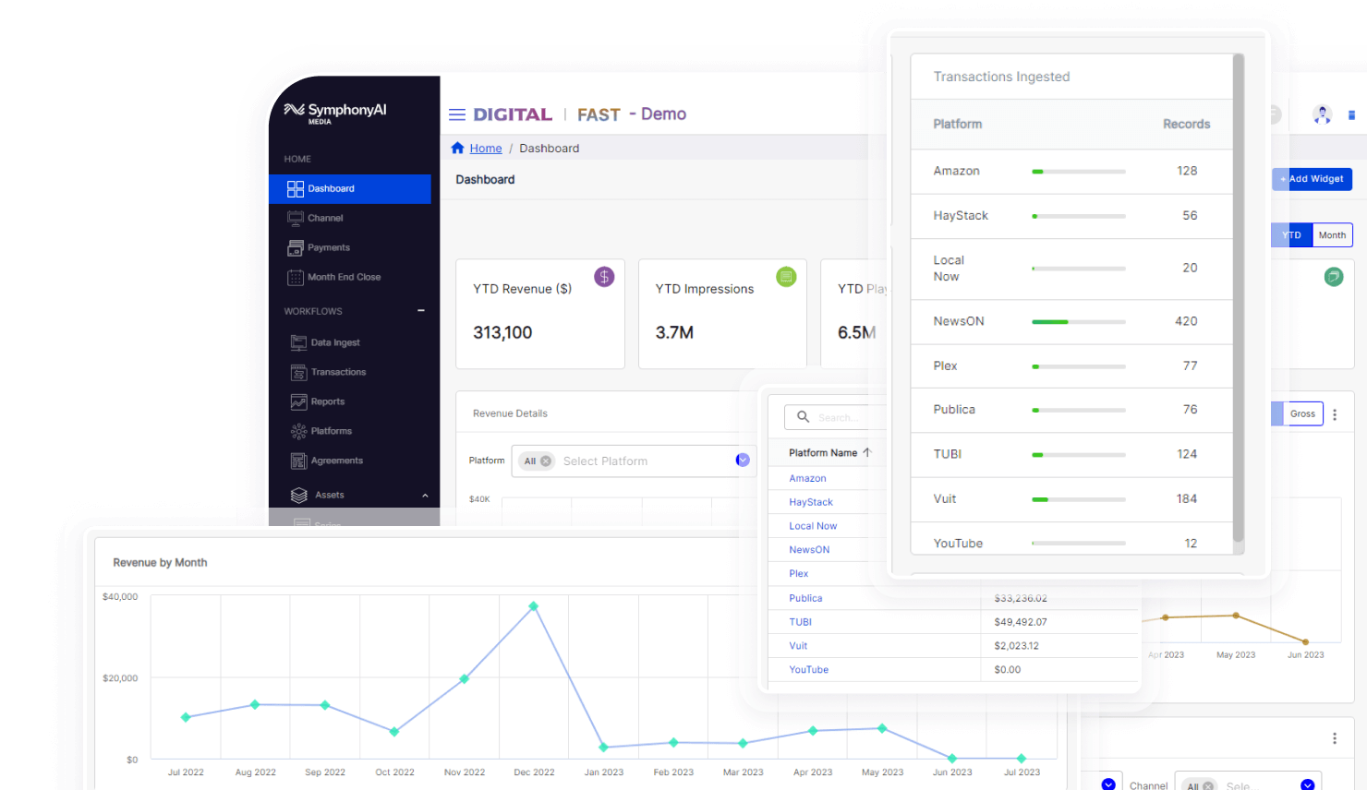Open the Home breadcrumb link
1367x790 pixels.
click(x=486, y=149)
